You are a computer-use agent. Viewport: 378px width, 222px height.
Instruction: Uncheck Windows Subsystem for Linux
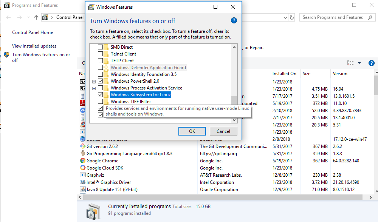[100, 94]
